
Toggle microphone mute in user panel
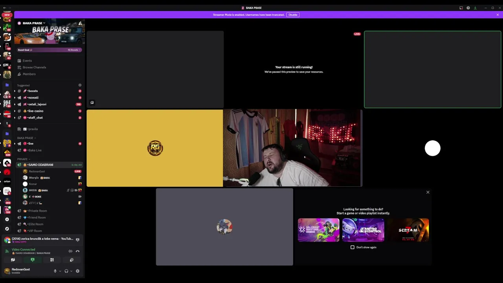pyautogui.click(x=55, y=271)
